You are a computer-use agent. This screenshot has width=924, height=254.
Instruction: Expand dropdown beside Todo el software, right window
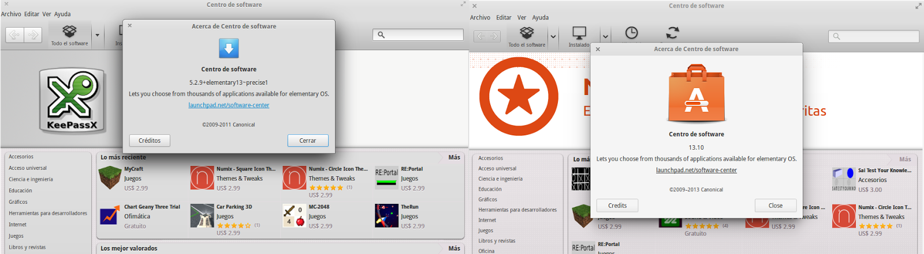click(553, 37)
